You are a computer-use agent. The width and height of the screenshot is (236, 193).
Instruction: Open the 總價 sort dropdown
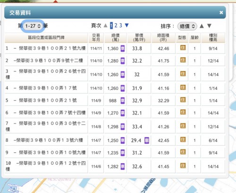187,26
